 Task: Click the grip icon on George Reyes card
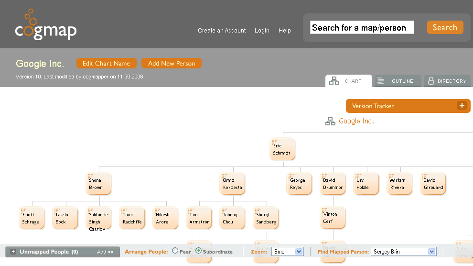point(291,176)
